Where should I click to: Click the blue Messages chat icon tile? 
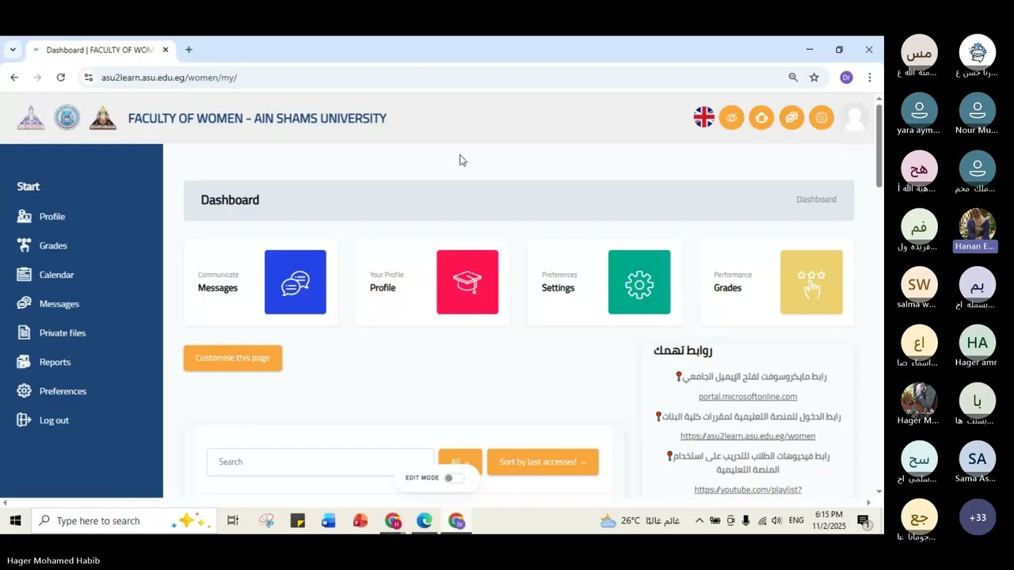(x=295, y=282)
